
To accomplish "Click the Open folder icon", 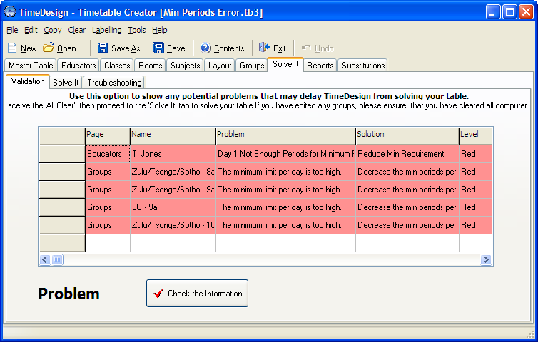I will pyautogui.click(x=49, y=48).
